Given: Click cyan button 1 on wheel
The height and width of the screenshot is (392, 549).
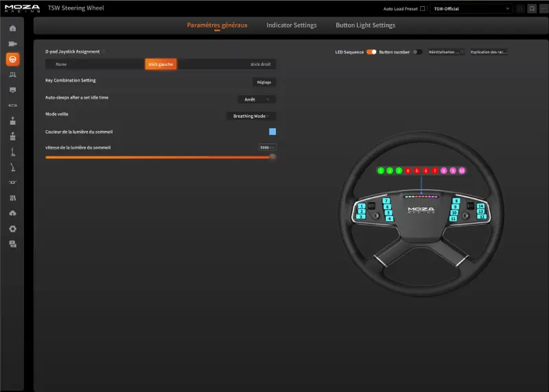Looking at the screenshot, I should (x=362, y=206).
